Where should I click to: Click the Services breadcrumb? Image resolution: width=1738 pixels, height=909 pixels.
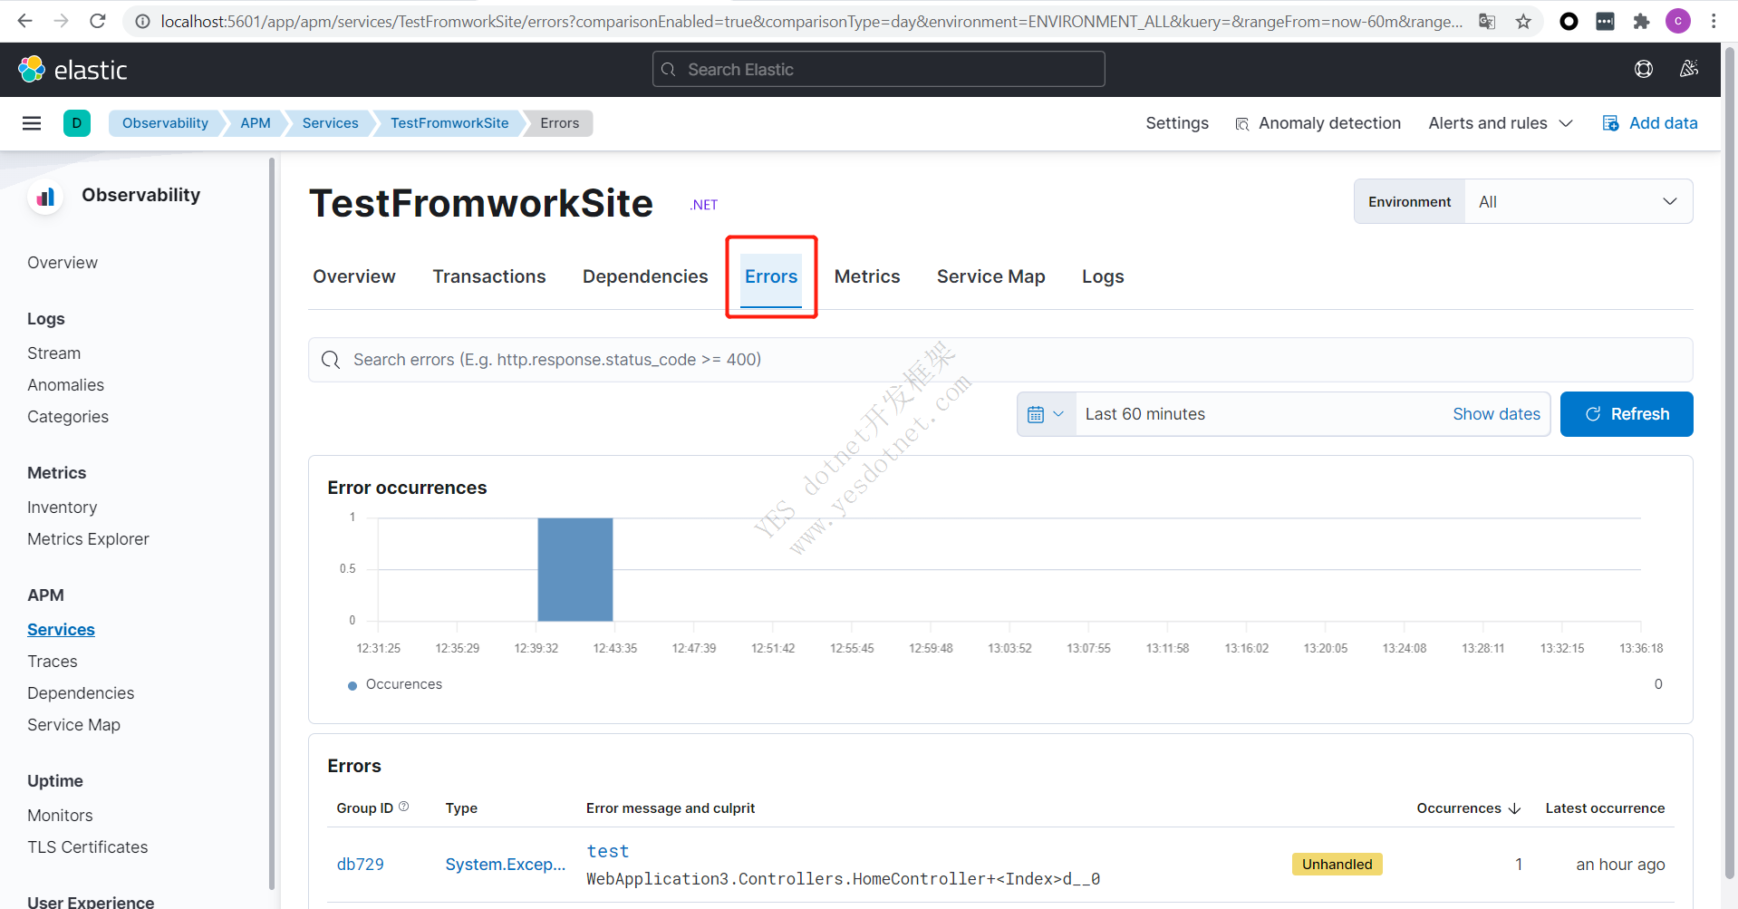[x=330, y=123]
